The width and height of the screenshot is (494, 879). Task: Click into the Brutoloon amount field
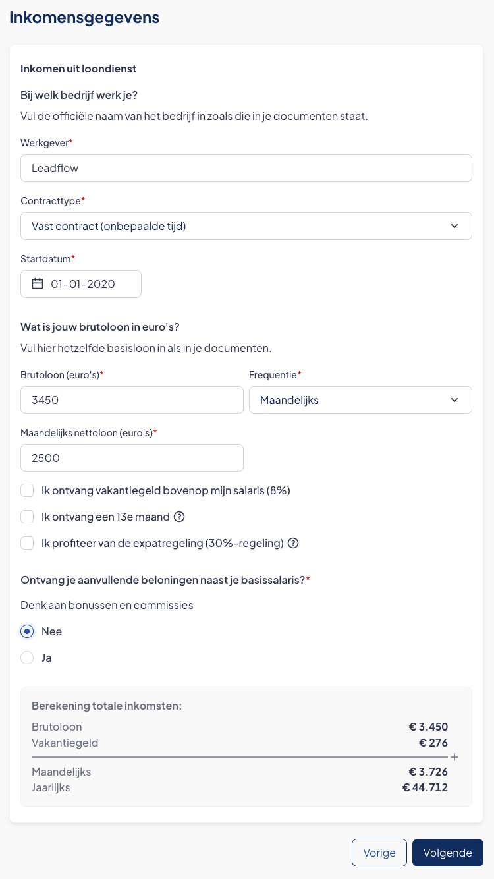132,400
